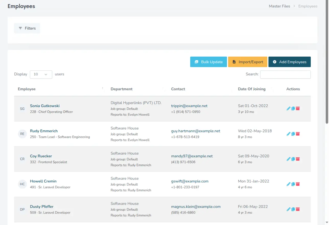Archive Sonia Gutkowski with the red box icon
The image size is (329, 225).
click(x=298, y=109)
